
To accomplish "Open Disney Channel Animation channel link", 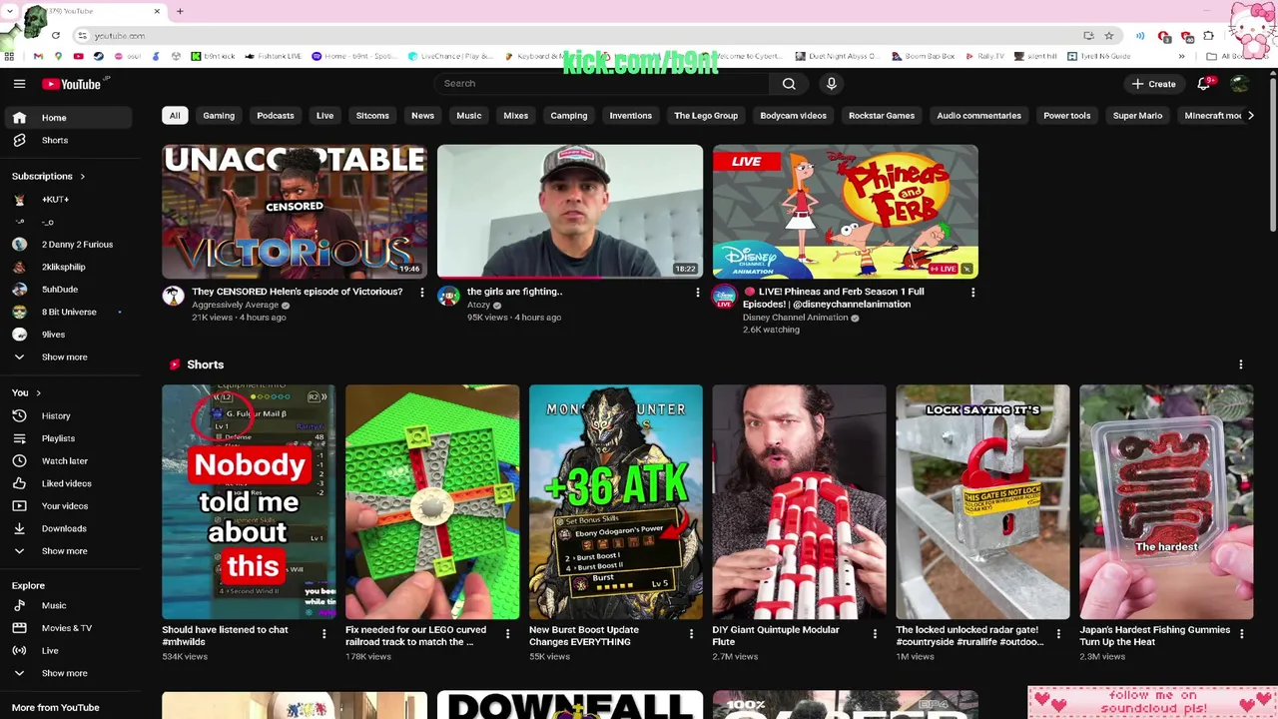I will pyautogui.click(x=795, y=318).
